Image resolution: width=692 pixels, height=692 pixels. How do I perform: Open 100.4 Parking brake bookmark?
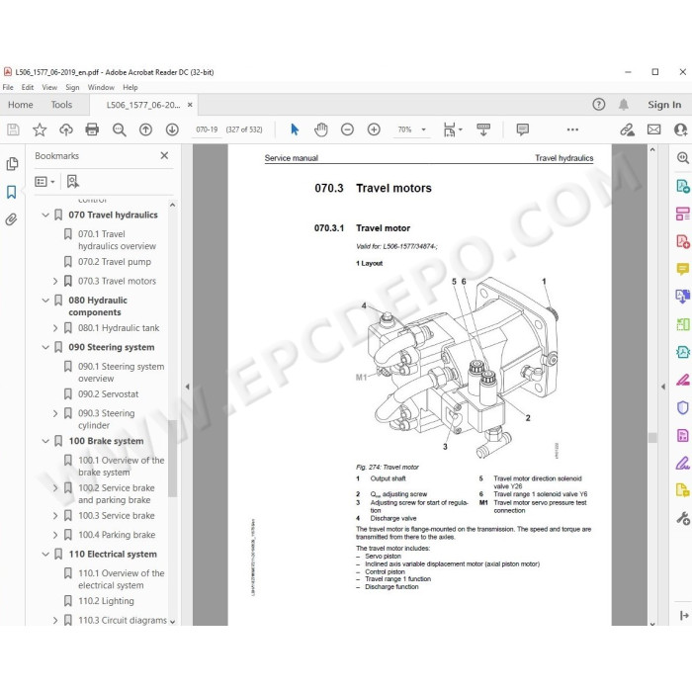click(x=117, y=535)
